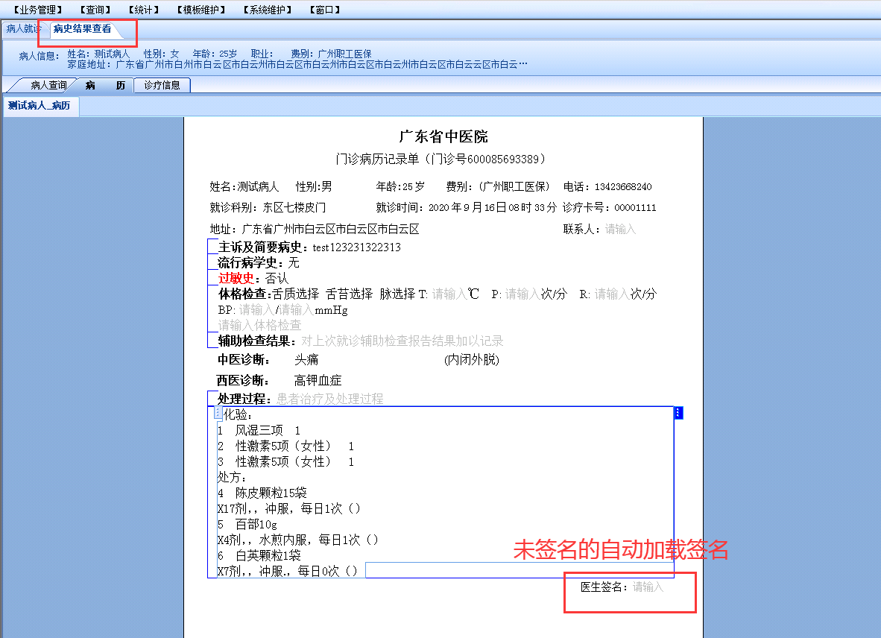This screenshot has height=638, width=881.
Task: Switch to the 病人就诊 tab
Action: click(24, 28)
